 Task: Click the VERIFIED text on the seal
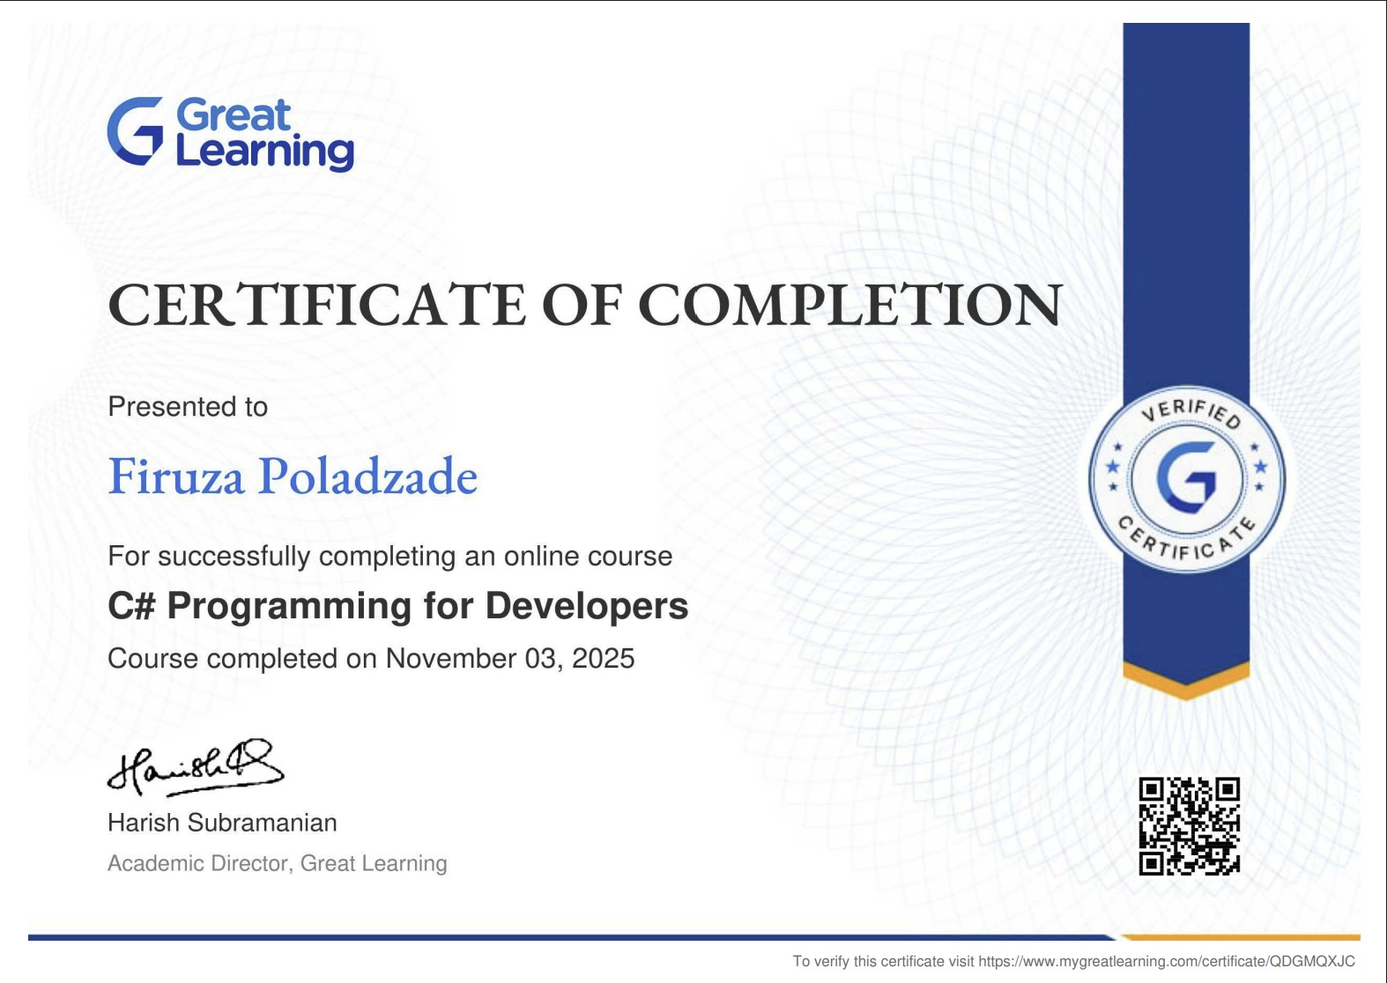click(1191, 411)
